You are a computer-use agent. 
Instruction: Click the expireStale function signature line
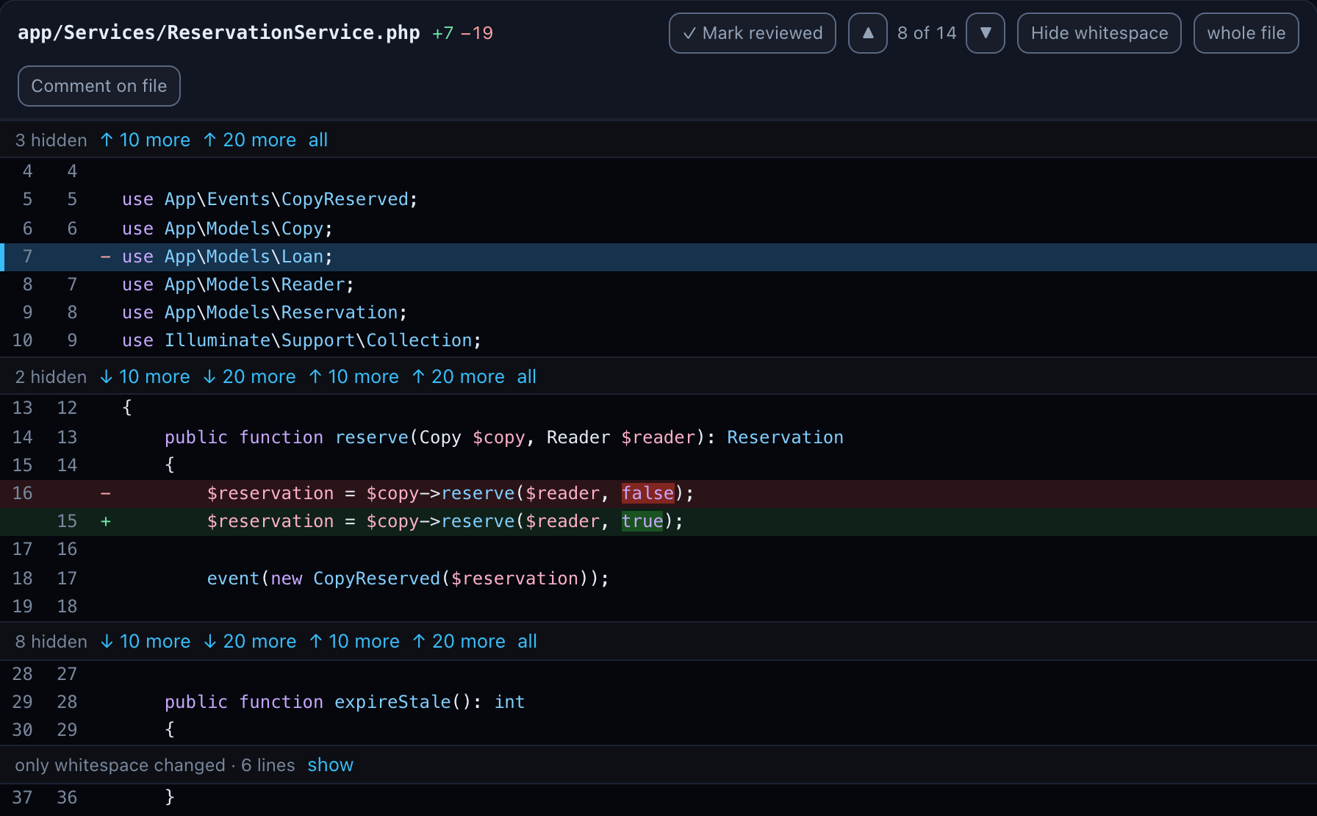tap(658, 702)
